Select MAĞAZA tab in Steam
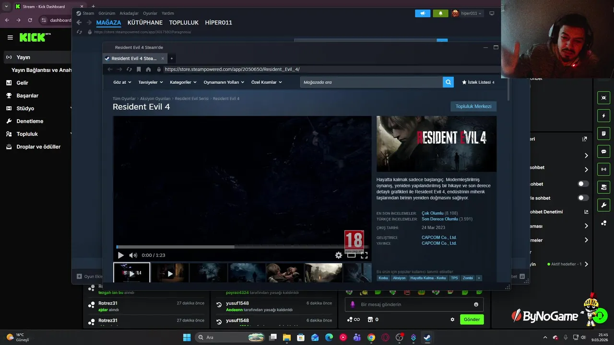Screen dimensions: 614x345 point(108,23)
